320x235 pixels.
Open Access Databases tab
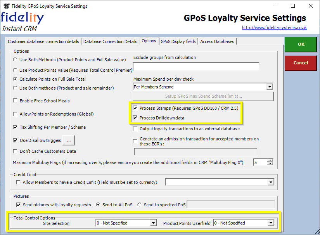(217, 41)
